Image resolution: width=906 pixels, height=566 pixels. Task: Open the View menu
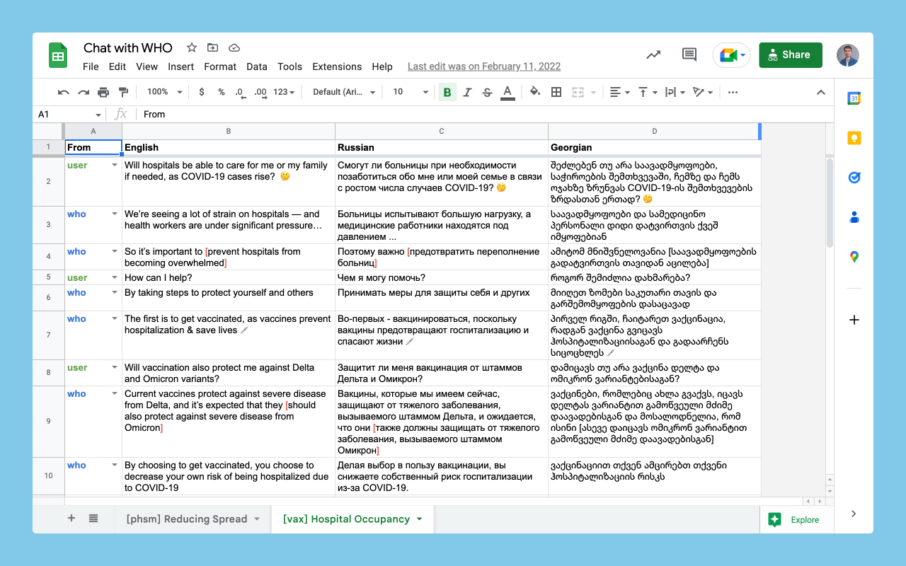(x=147, y=67)
